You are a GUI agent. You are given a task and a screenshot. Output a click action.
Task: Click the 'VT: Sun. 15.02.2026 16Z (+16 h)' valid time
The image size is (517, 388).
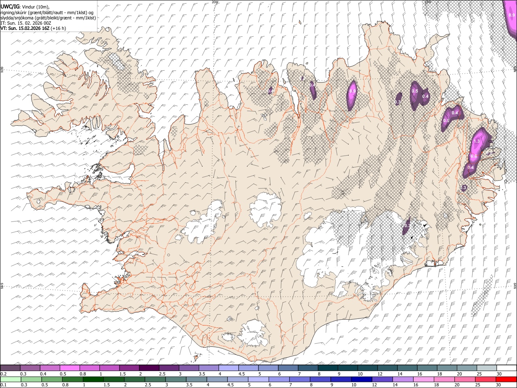tap(33, 28)
